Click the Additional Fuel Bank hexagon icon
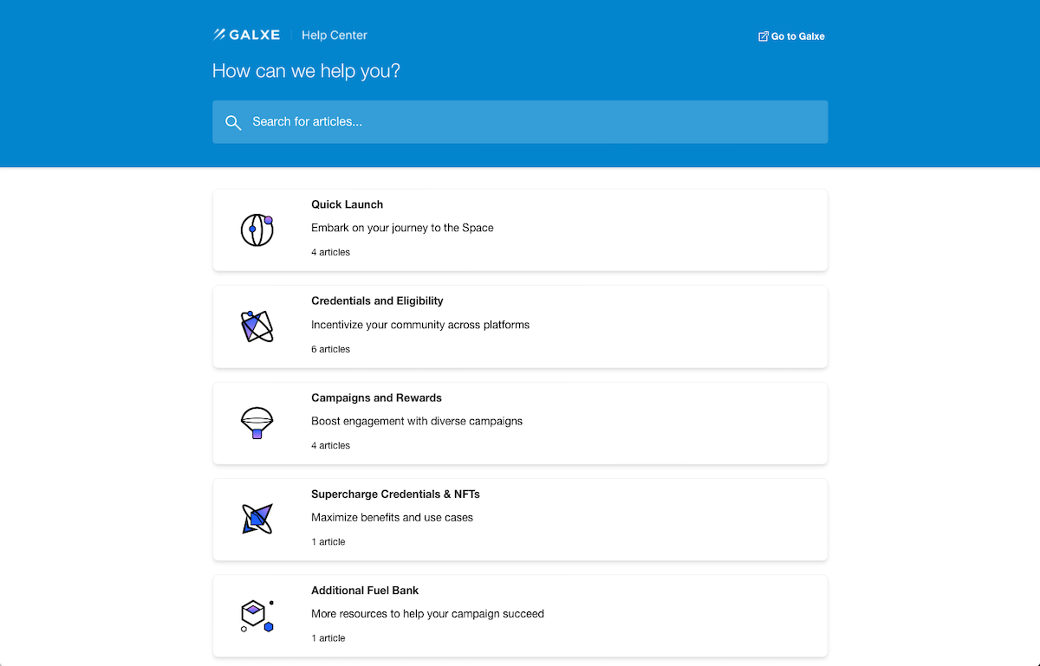 click(x=257, y=615)
